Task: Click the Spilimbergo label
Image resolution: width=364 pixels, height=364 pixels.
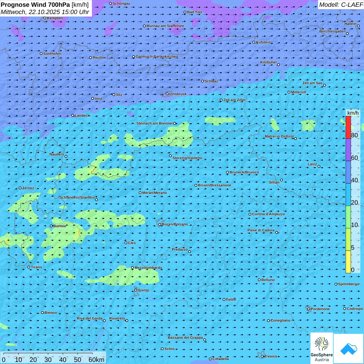Action: click(x=348, y=284)
